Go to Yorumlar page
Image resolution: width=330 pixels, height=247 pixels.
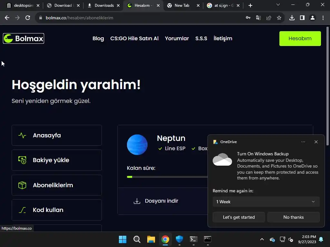click(x=177, y=39)
